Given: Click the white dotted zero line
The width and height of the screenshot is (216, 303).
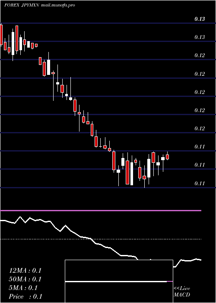Looking at the screenshot, I should click(101, 239).
